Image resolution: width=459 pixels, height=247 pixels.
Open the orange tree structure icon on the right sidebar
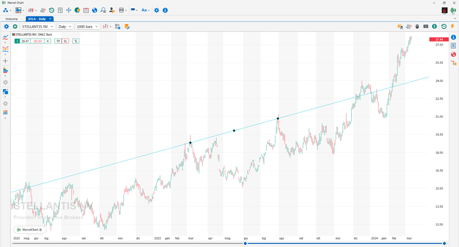(x=454, y=63)
